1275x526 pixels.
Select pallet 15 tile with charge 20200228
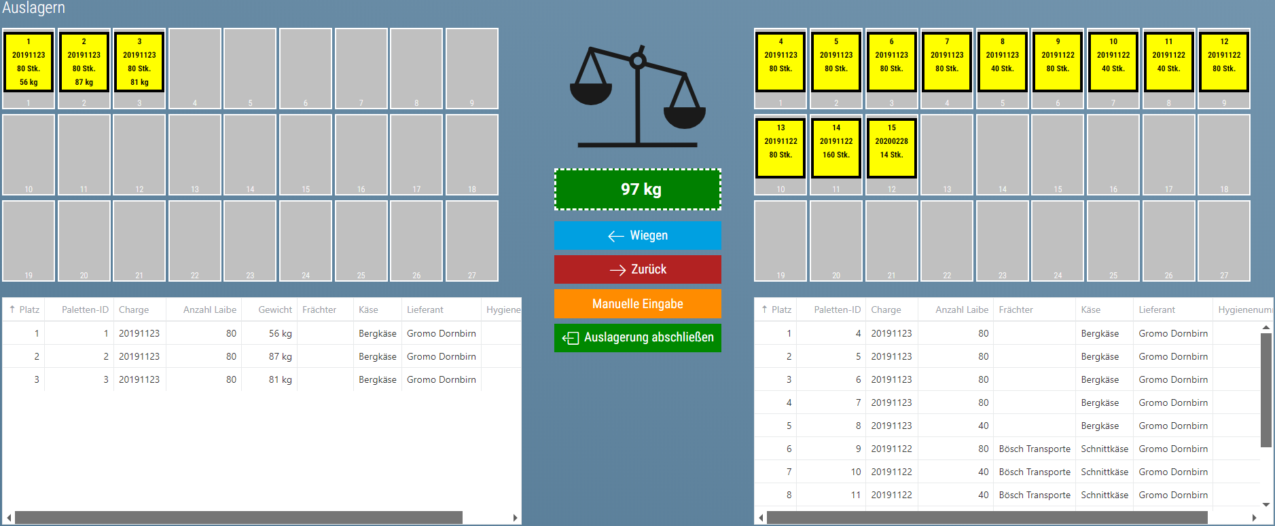coord(891,148)
